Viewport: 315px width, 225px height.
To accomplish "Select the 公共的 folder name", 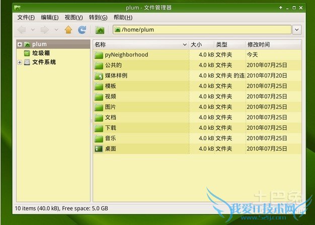I will pyautogui.click(x=113, y=65).
